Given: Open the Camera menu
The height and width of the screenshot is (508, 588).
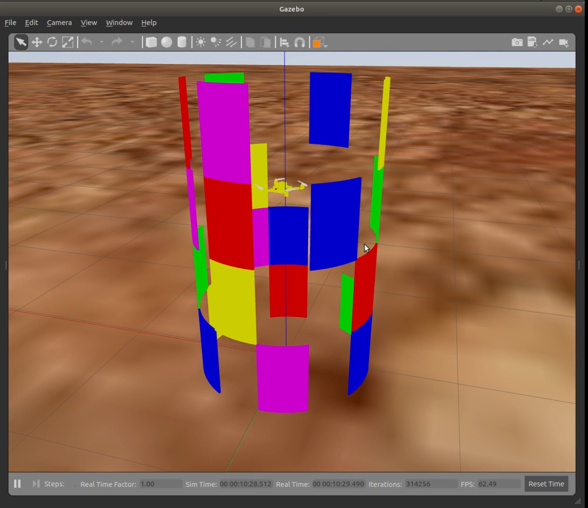Looking at the screenshot, I should pos(59,23).
